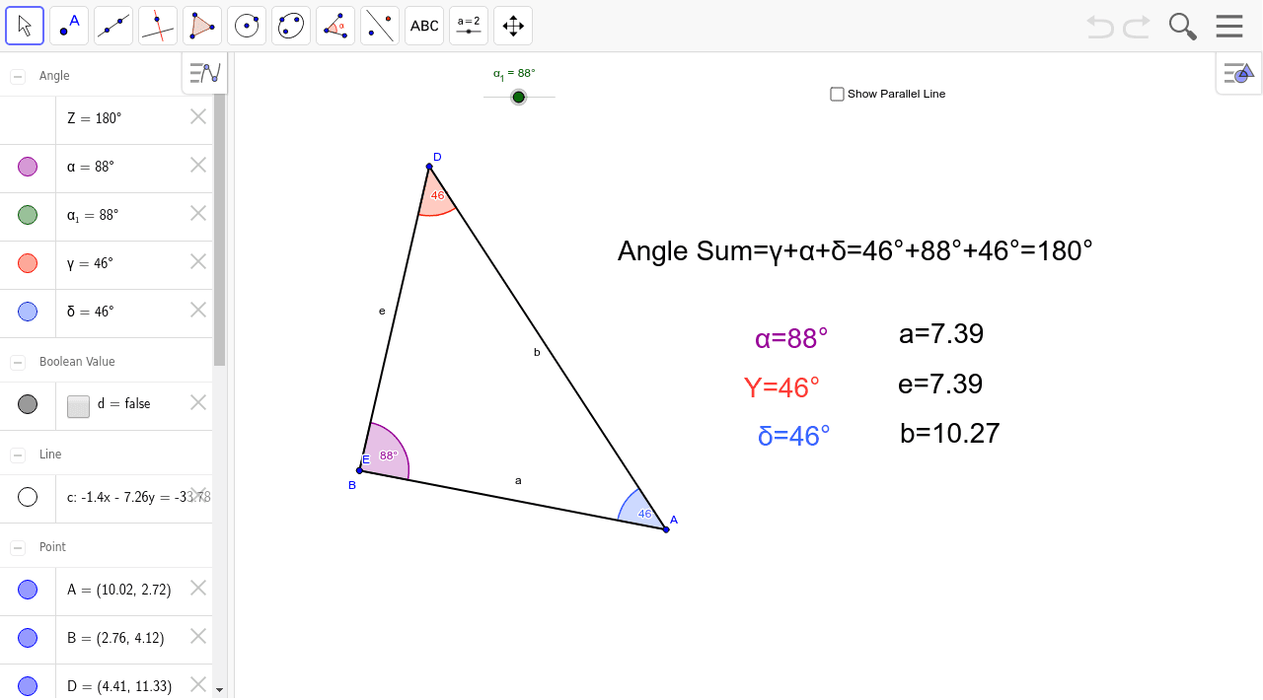
Task: Toggle visibility of angle γ
Action: pos(28,263)
